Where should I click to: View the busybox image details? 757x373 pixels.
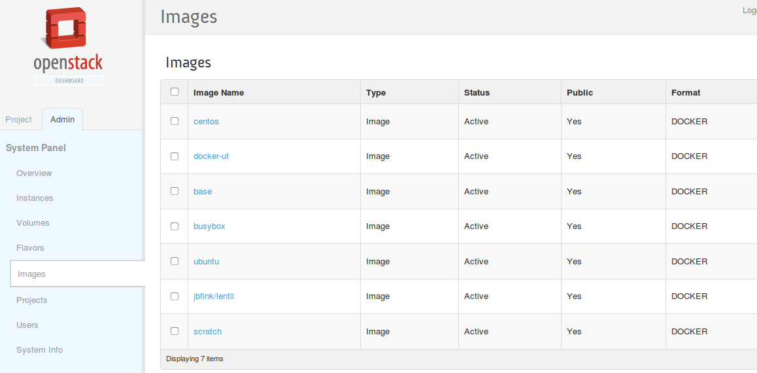[209, 226]
